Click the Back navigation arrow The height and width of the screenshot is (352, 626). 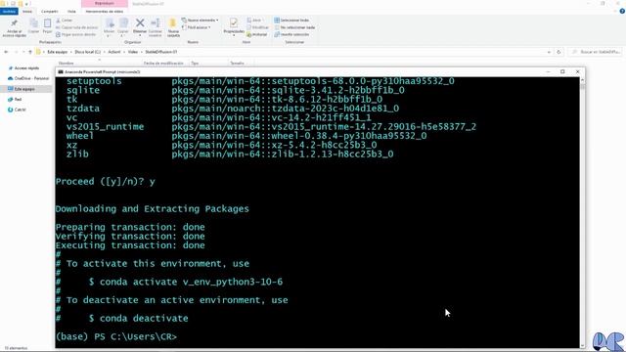pyautogui.click(x=6, y=52)
